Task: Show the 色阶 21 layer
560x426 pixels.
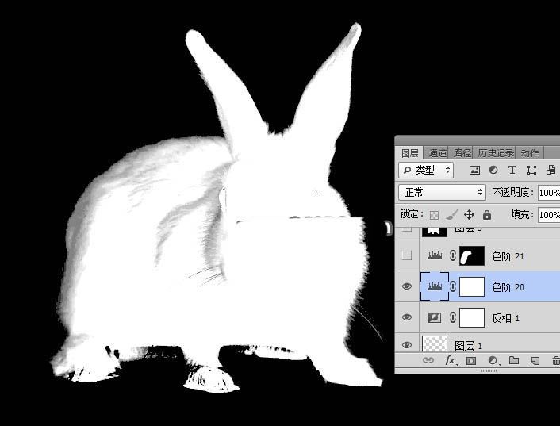Action: pyautogui.click(x=407, y=256)
